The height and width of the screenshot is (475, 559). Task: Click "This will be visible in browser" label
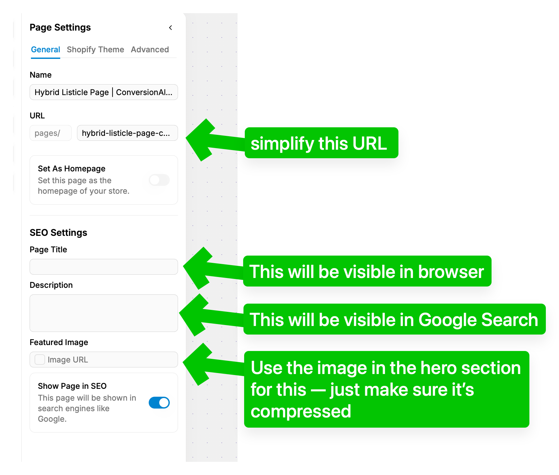coord(367,271)
